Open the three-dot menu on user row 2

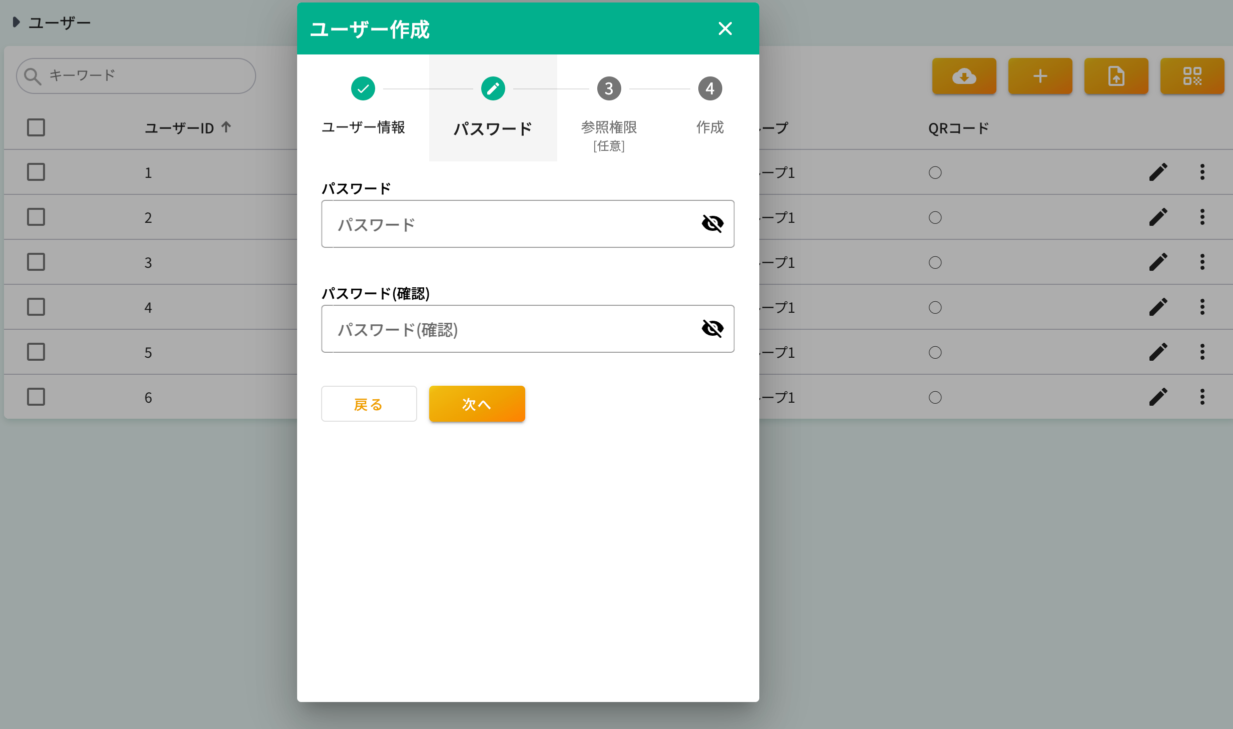click(x=1203, y=217)
